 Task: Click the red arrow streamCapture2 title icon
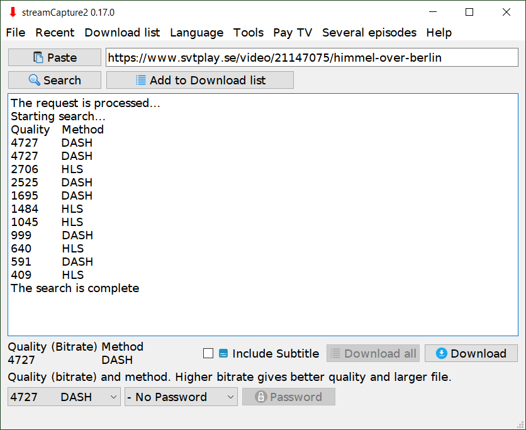click(x=13, y=12)
